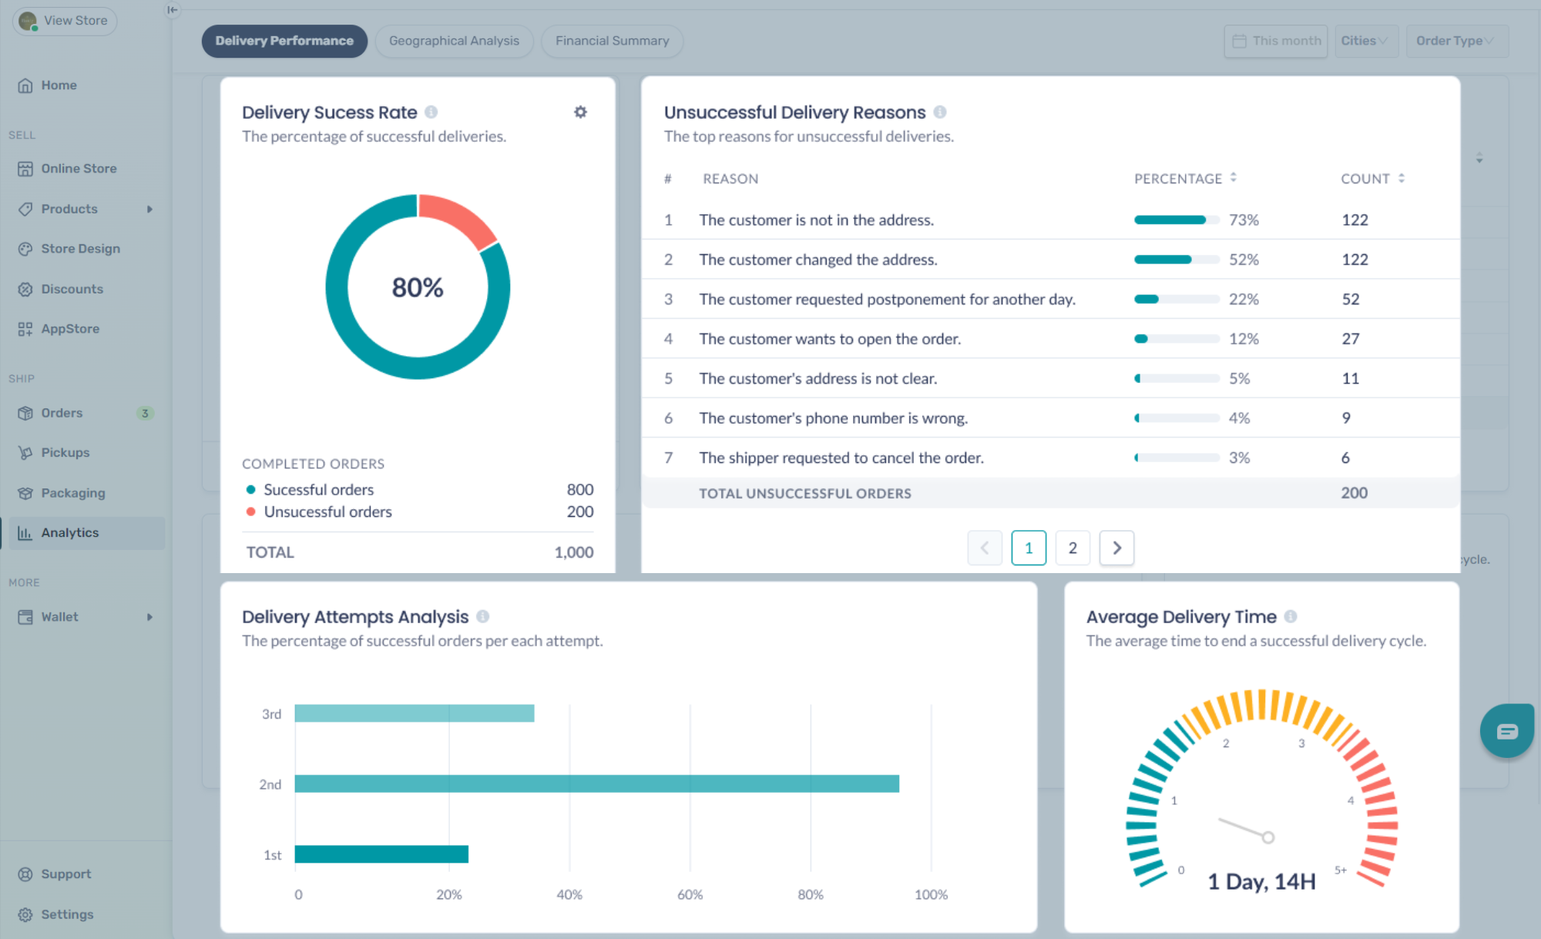Sort table by Percentage column
The image size is (1541, 939).
pos(1234,178)
